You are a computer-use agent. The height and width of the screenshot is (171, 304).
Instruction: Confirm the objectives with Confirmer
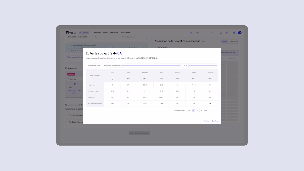[x=215, y=121]
